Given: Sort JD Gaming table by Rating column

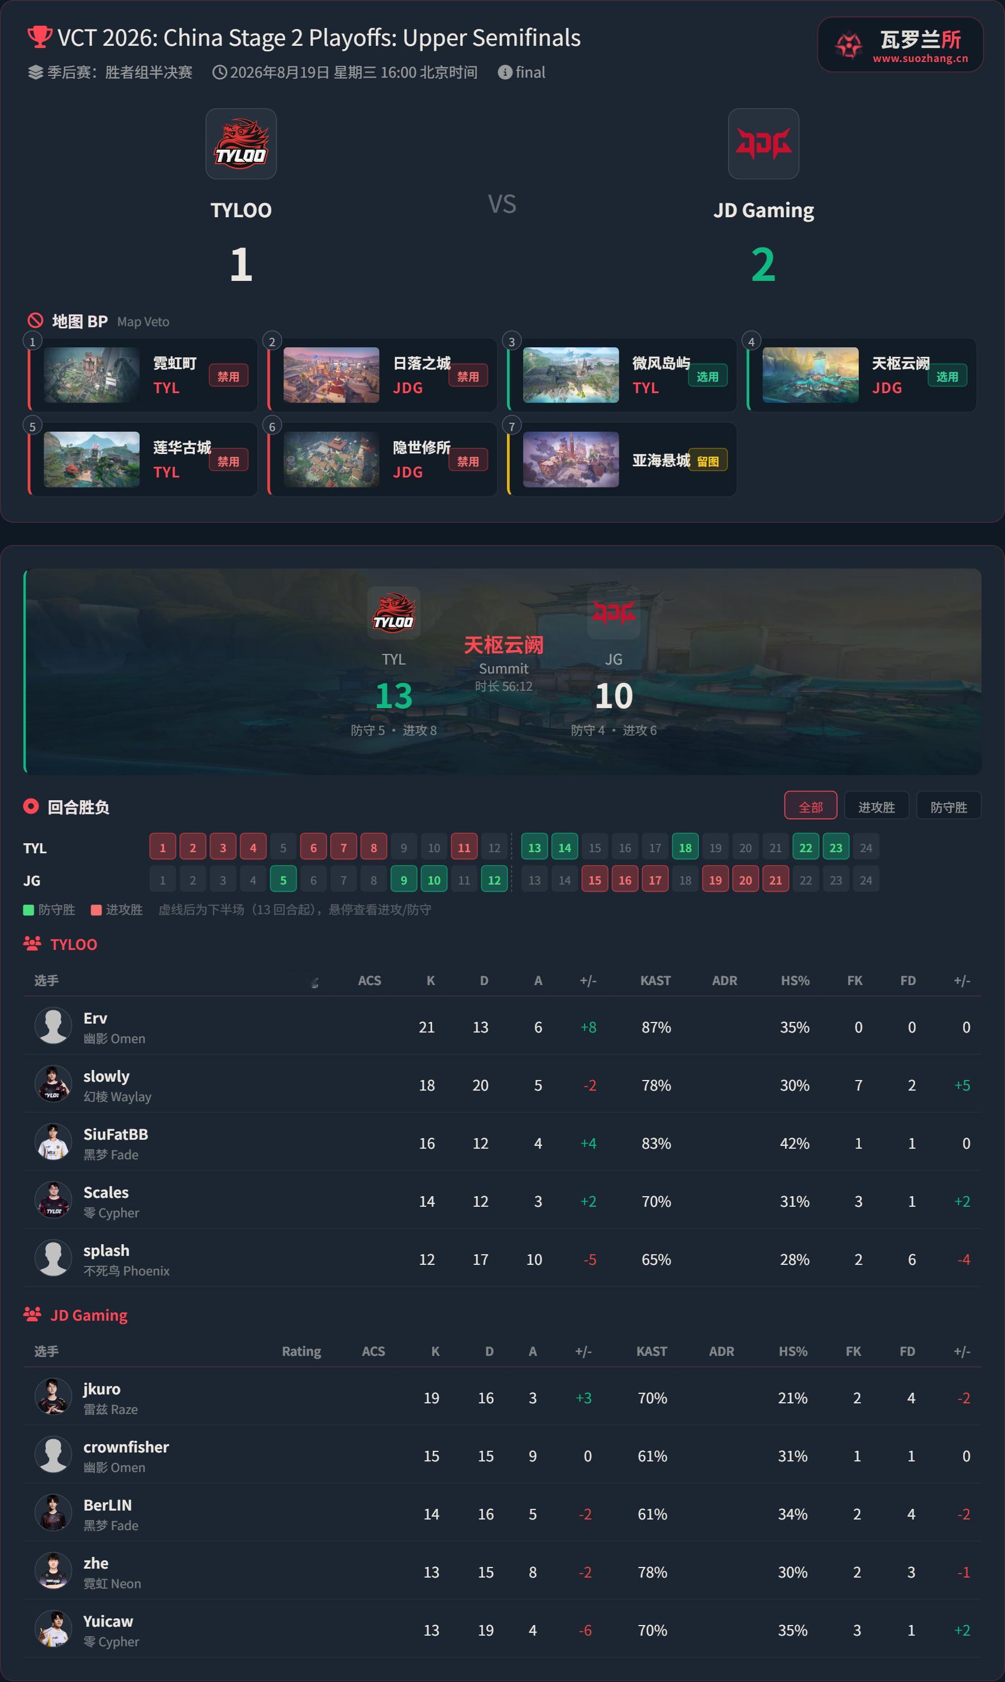Looking at the screenshot, I should point(301,1351).
